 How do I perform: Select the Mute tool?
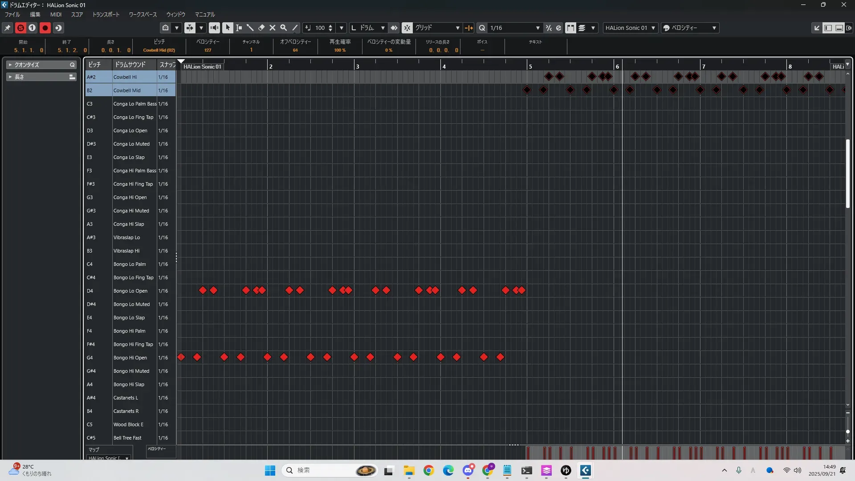pos(273,28)
